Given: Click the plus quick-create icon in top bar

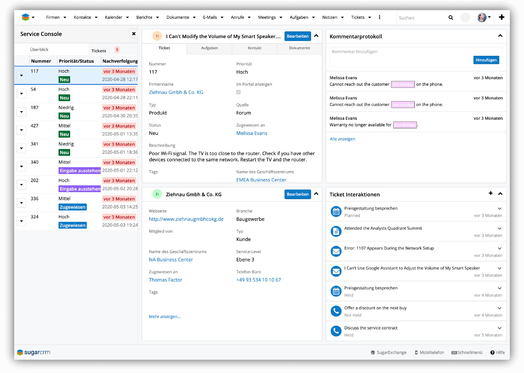Looking at the screenshot, I should [502, 17].
